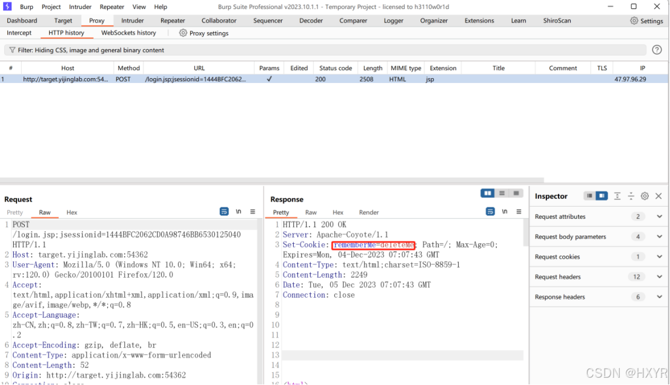Open the help question mark icon

coord(657,50)
